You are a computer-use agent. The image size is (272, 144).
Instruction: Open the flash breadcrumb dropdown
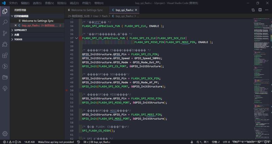coord(105,16)
